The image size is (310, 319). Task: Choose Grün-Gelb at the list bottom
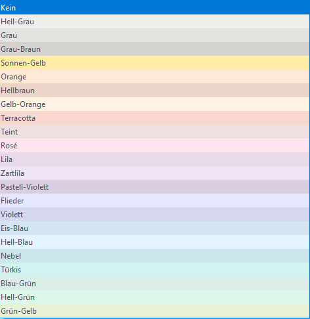click(x=155, y=310)
